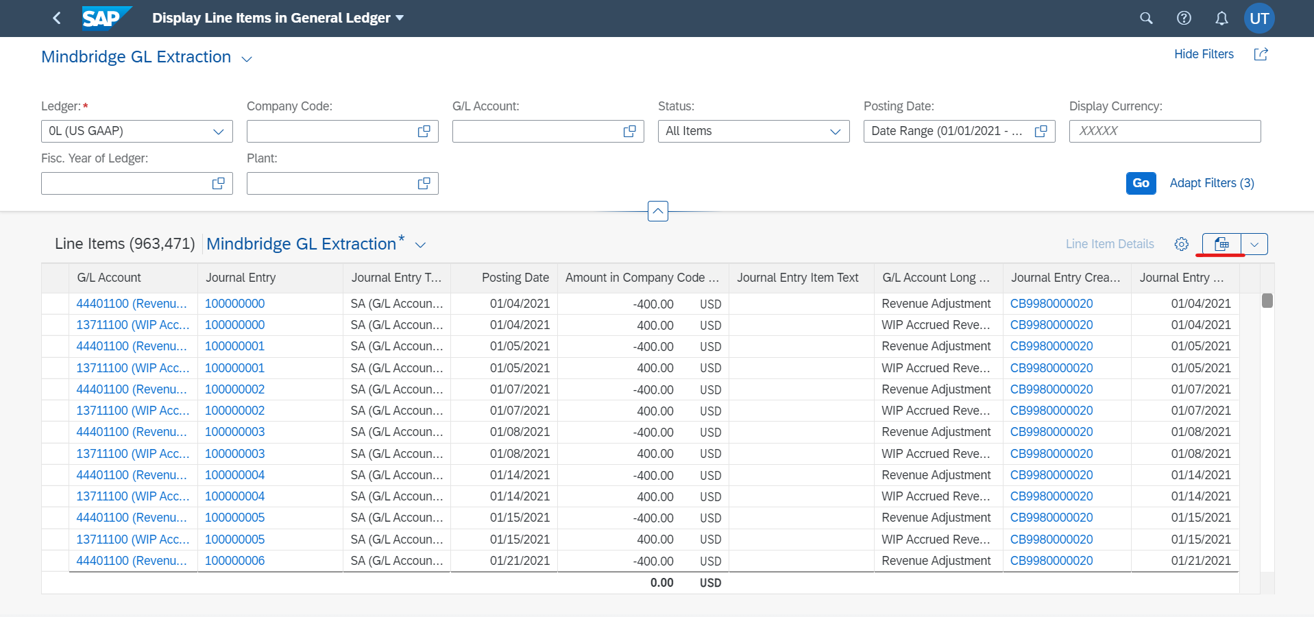Select G/L Account Long column header
The width and height of the screenshot is (1314, 617).
coord(938,278)
